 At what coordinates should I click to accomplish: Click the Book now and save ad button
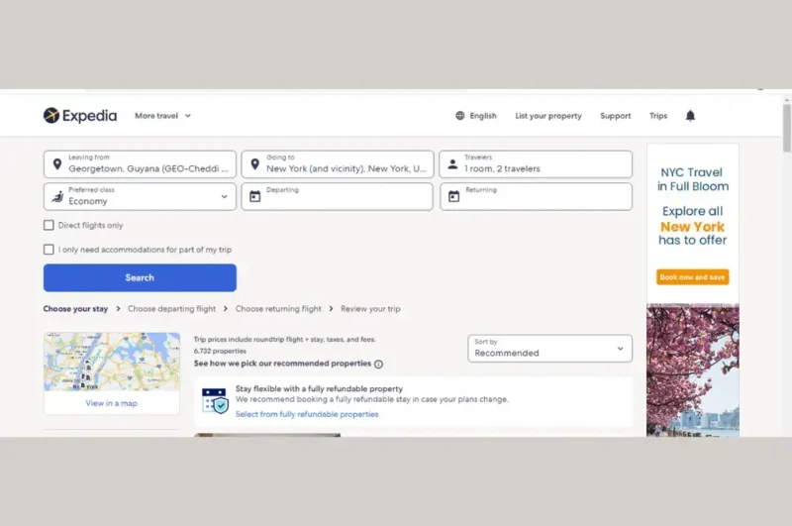tap(692, 277)
